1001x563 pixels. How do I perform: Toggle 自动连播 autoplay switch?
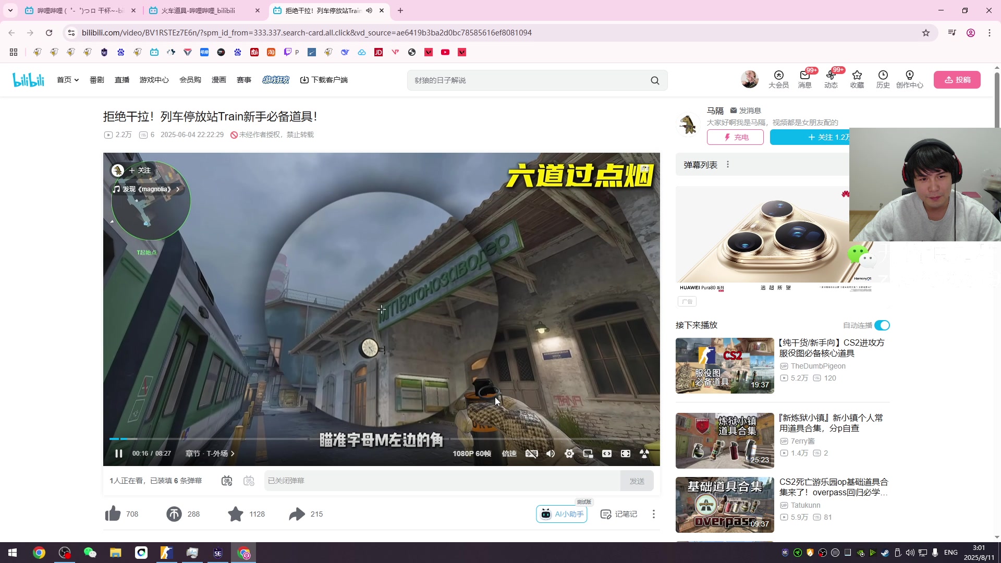coord(882,325)
